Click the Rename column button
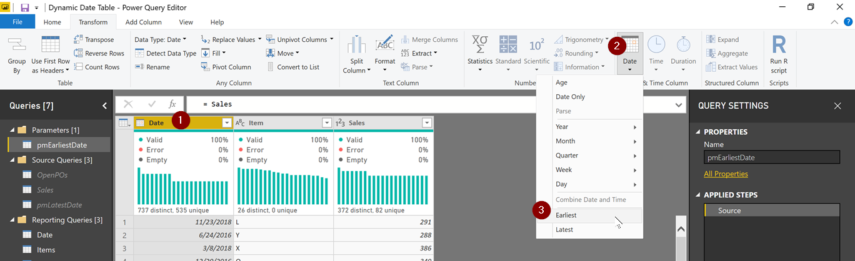Viewport: 855px width, 261px height. 152,67
